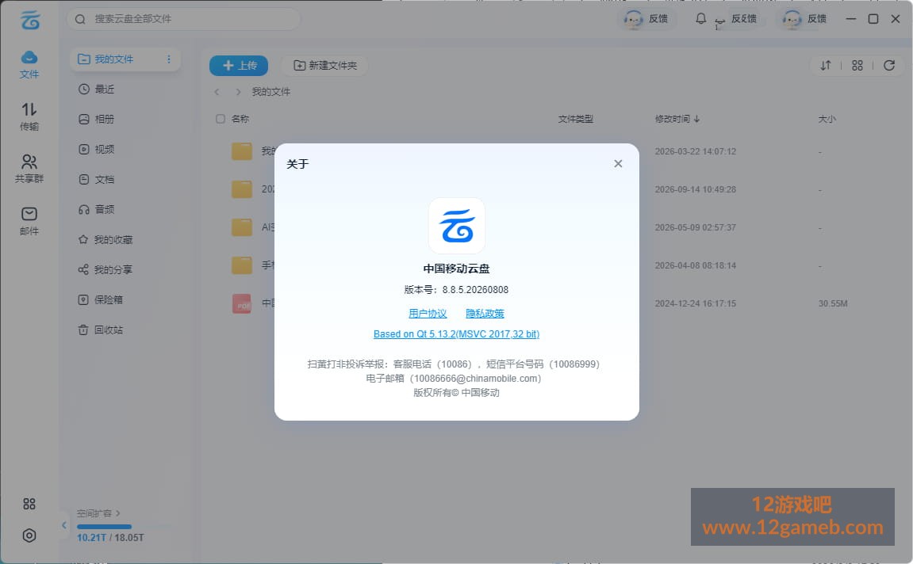Click the rightmost 反馈 headset button
Screen dimensions: 913x564
tap(804, 19)
